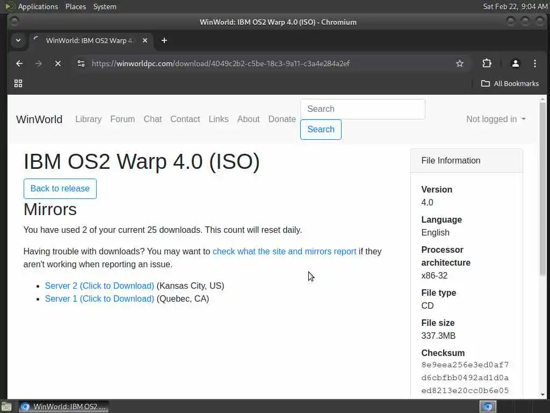Open the Contact nav link

[x=185, y=119]
